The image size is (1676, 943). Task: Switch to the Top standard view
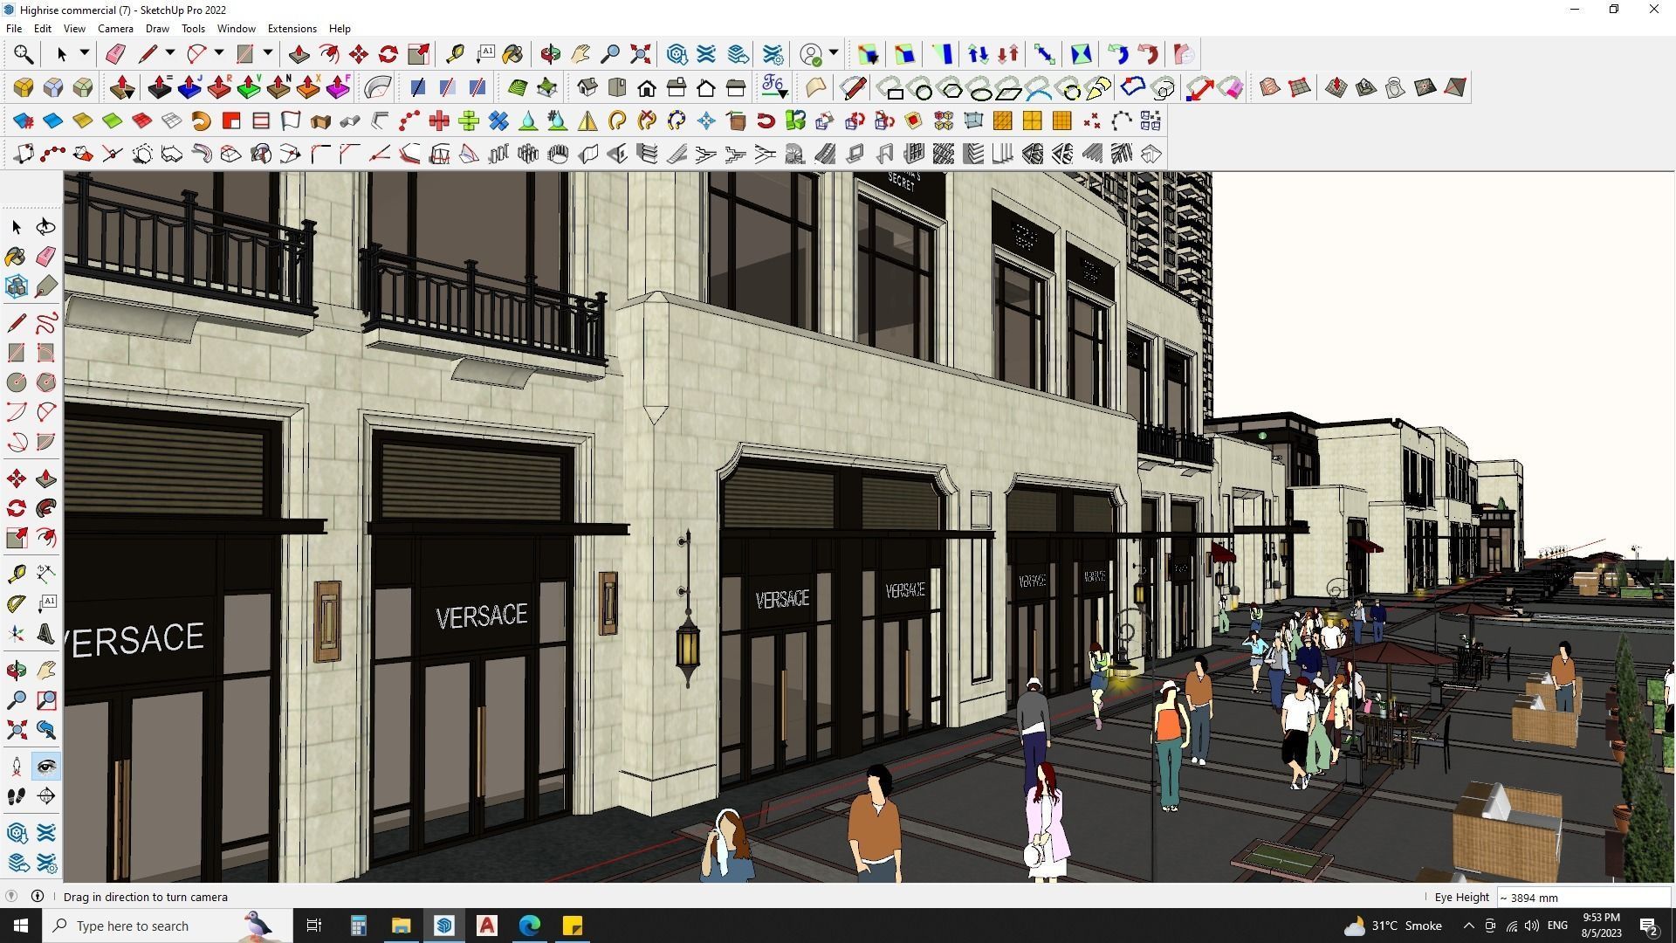[617, 87]
